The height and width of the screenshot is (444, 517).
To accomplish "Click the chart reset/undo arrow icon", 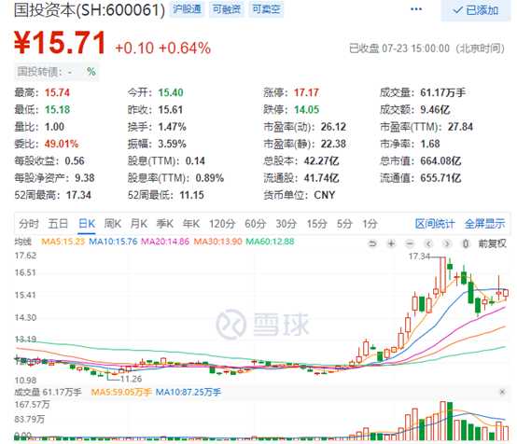I will (372, 243).
